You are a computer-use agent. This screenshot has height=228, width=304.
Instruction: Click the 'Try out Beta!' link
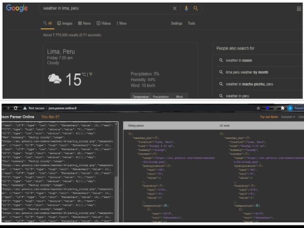[269, 117]
